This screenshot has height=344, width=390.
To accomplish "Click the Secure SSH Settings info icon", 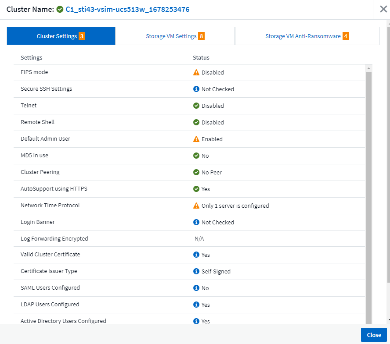I will click(x=196, y=89).
